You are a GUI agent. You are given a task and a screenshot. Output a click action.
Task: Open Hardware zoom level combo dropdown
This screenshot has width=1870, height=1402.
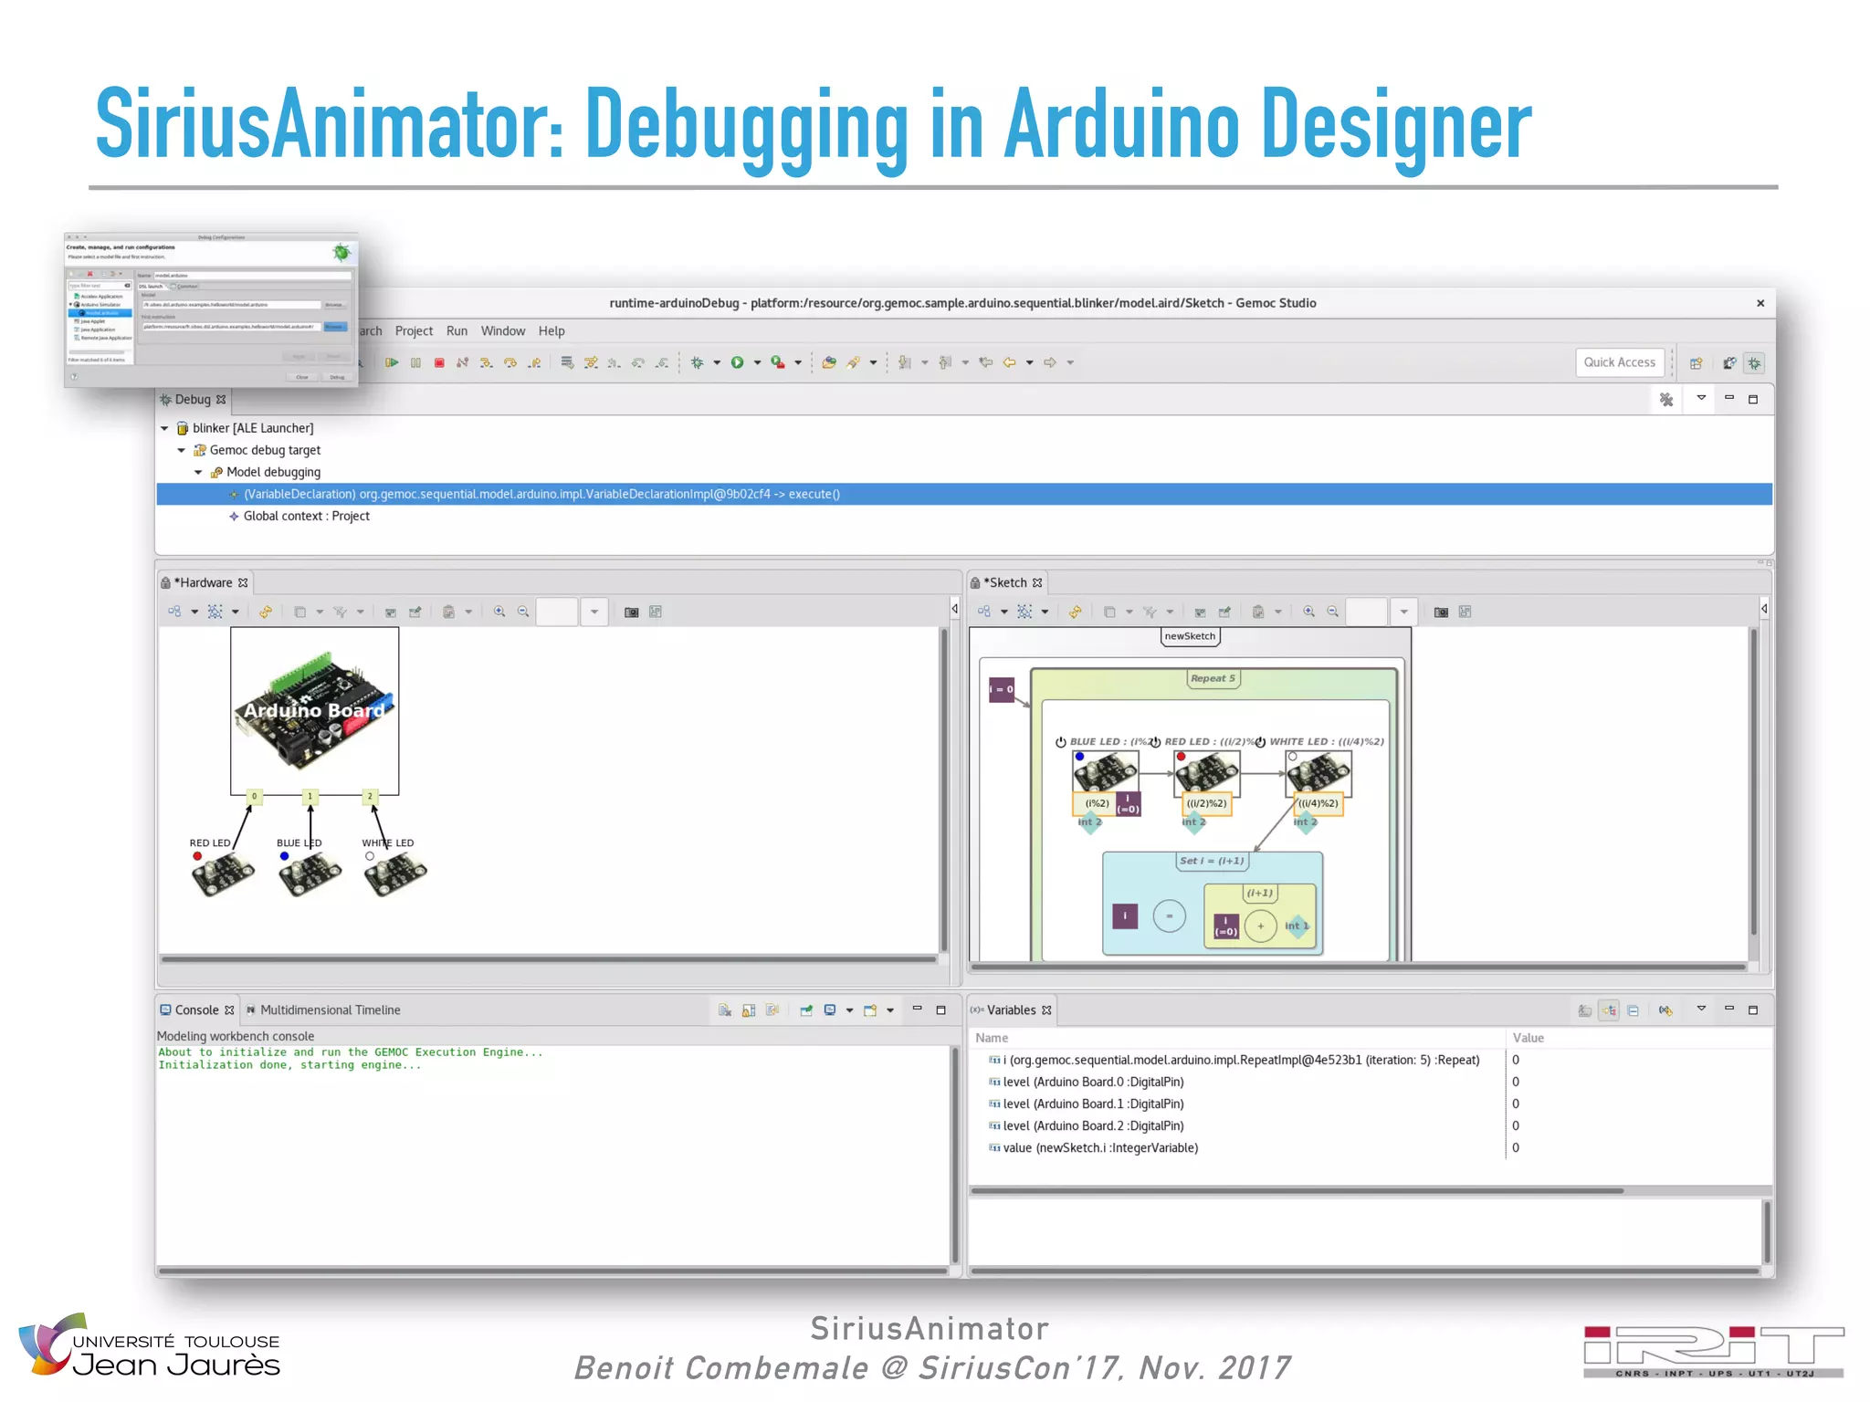click(594, 612)
